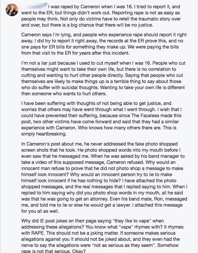Click the words "The Faceless" in the text
The image size is (198, 253).
145,115
